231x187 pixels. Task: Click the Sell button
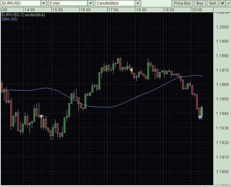213,3
